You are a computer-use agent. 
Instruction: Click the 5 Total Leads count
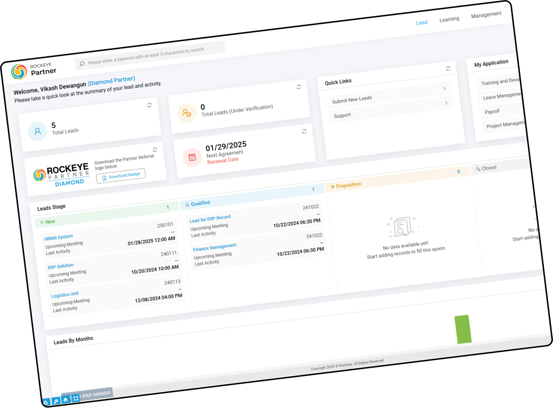(x=53, y=126)
